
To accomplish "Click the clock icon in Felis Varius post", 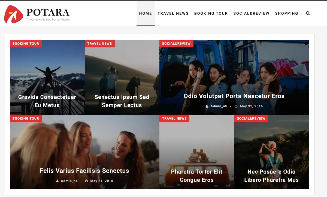I will (x=86, y=181).
